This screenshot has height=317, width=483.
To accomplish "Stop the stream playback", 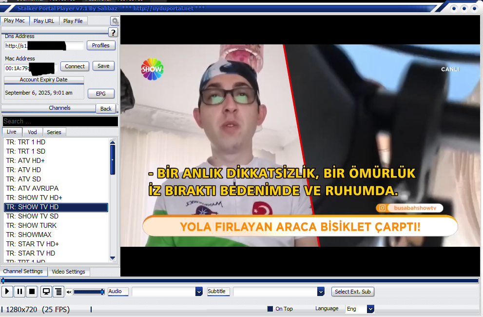I will point(32,292).
